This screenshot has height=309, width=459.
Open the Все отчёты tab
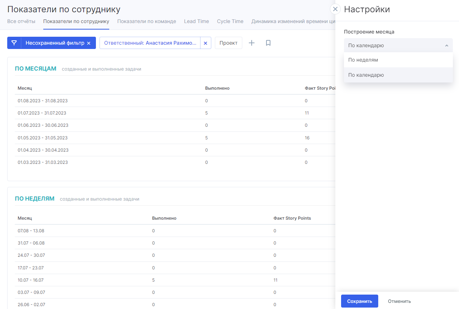click(21, 21)
